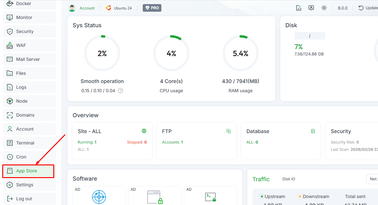
Task: Click the PRO badge in header
Action: pos(152,8)
